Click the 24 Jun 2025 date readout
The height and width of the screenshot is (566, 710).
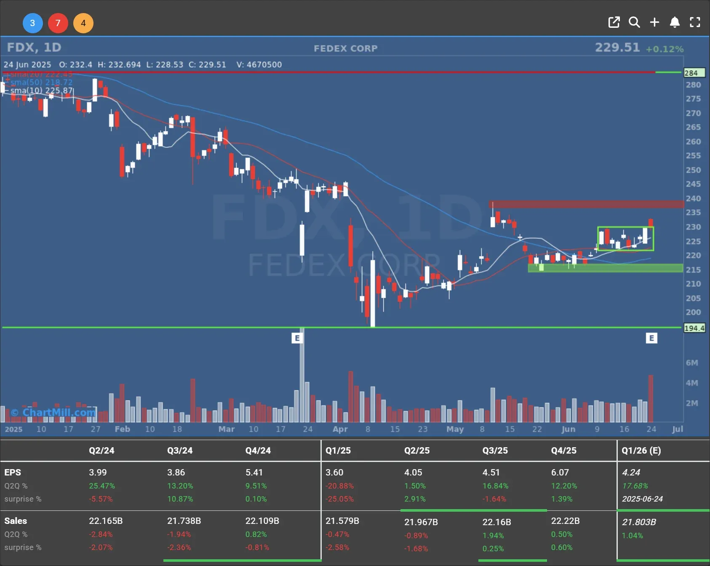tap(27, 64)
